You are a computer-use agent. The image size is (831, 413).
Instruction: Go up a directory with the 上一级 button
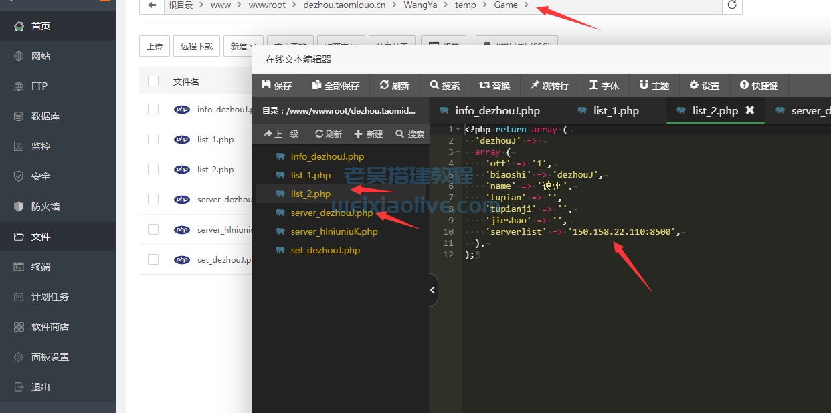(280, 133)
